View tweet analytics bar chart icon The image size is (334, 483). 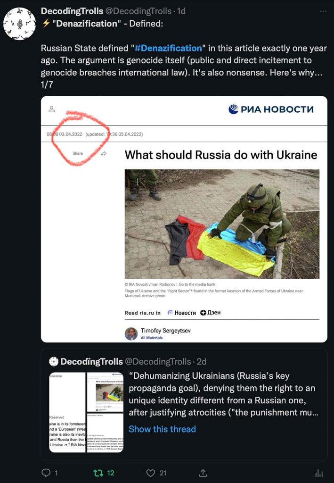319,473
